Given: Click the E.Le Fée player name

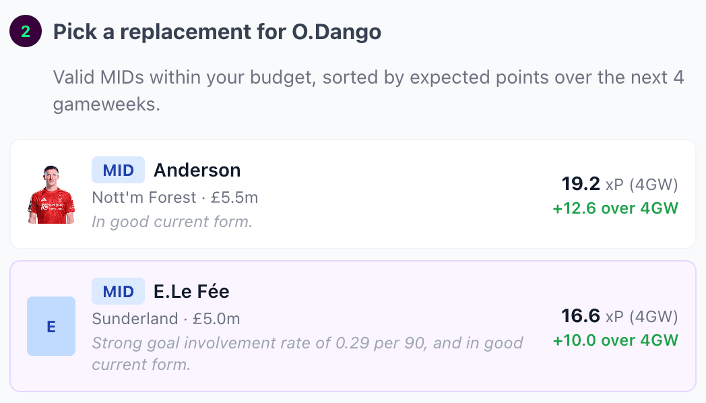Looking at the screenshot, I should [191, 291].
